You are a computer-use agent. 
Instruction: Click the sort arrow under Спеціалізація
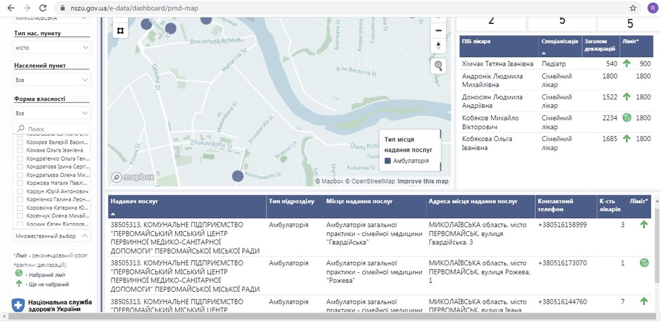click(x=545, y=53)
